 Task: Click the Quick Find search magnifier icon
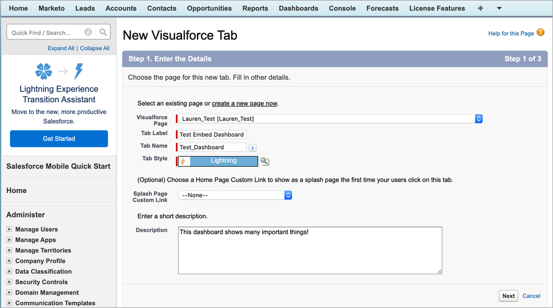103,33
